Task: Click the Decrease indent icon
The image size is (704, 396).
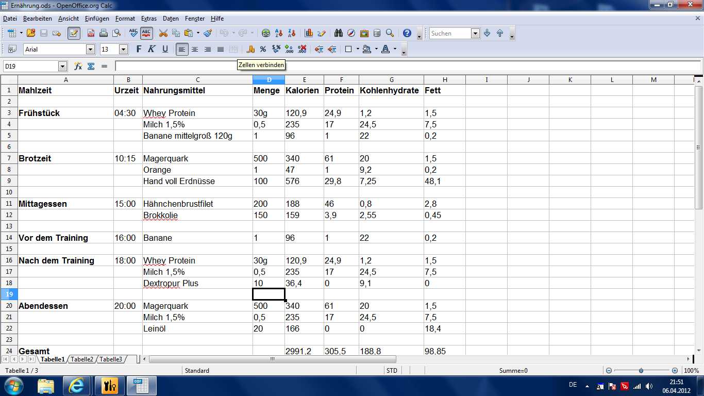Action: 319,49
